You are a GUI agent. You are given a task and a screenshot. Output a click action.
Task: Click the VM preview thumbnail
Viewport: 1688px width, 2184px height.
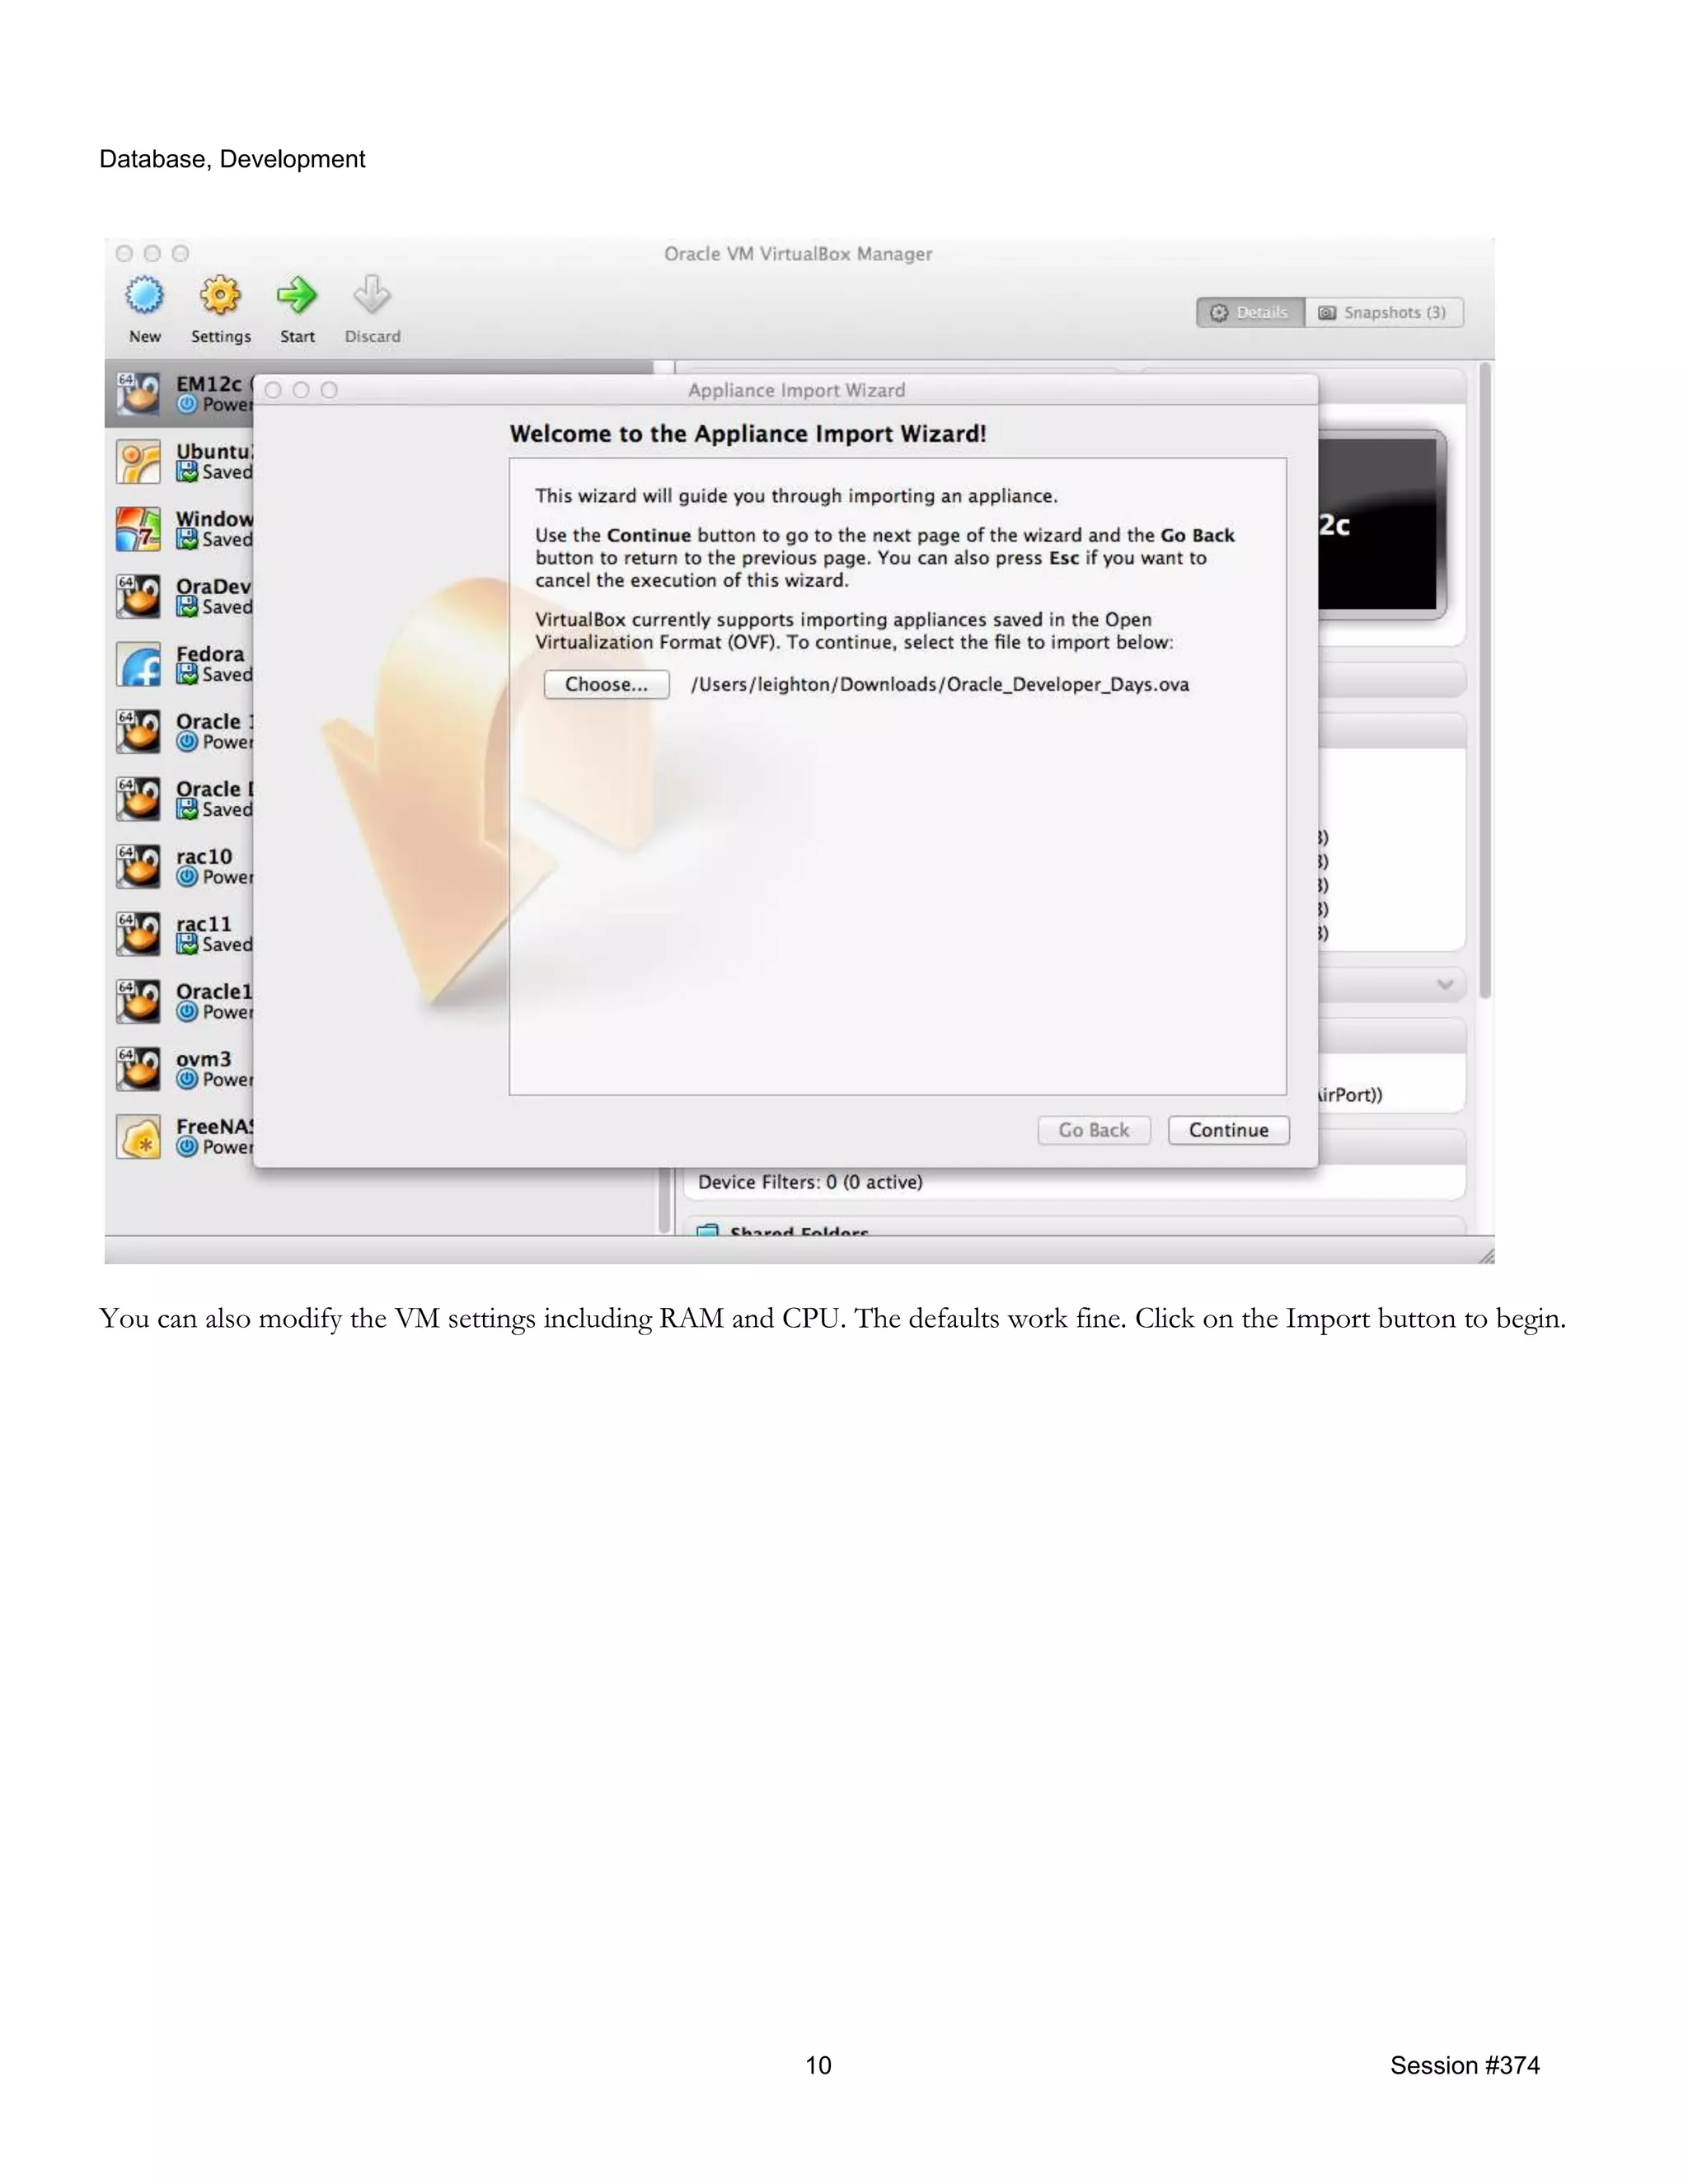(1382, 524)
